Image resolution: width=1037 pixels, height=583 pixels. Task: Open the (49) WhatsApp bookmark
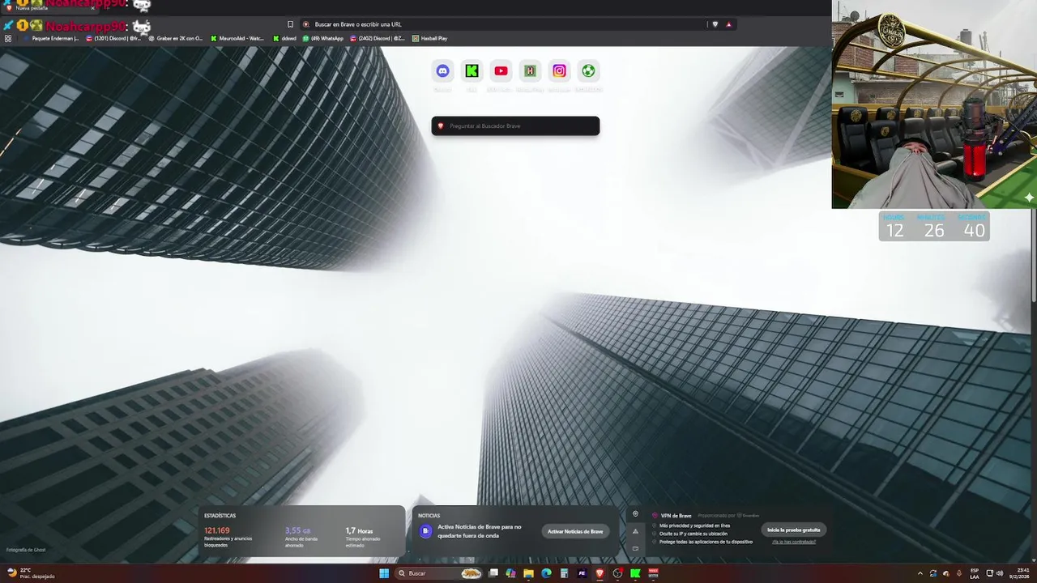(x=323, y=38)
